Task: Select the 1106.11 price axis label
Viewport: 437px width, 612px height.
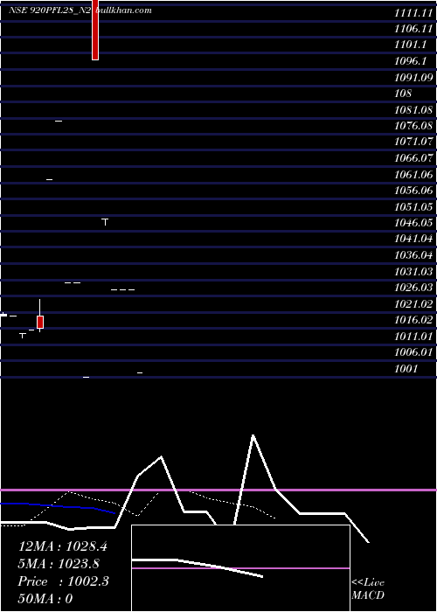Action: coord(413,29)
